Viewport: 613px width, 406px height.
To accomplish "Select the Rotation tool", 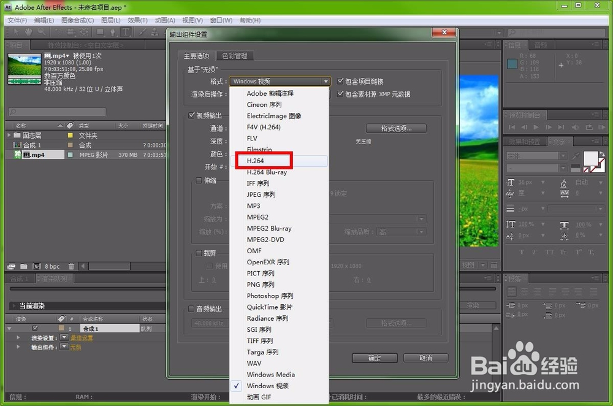I will (58, 32).
